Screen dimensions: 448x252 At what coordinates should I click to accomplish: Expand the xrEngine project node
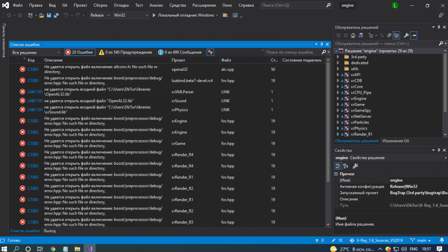point(338,98)
